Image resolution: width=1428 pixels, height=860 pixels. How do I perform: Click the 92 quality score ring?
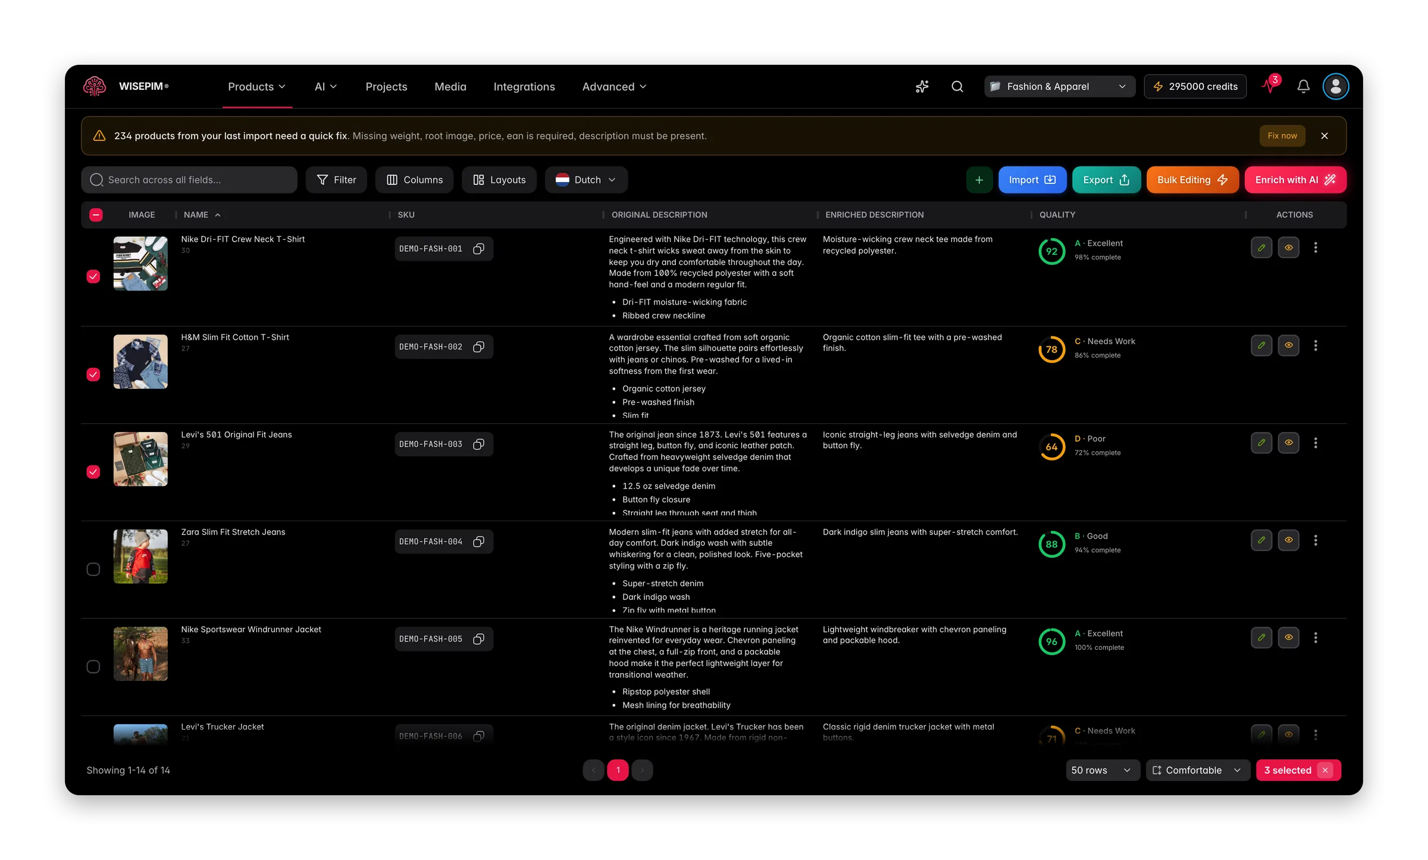coord(1051,251)
